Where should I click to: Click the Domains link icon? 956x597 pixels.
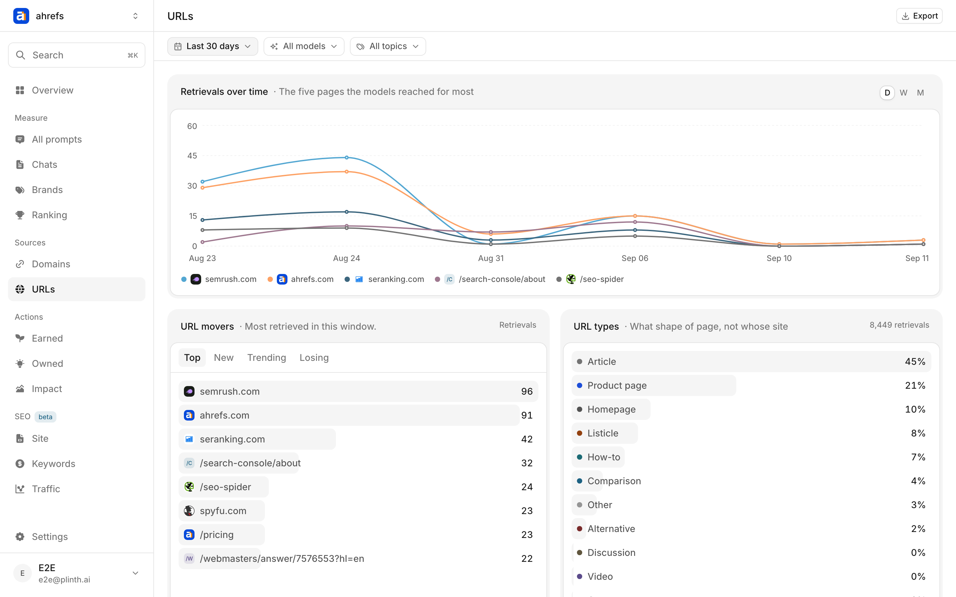point(20,264)
